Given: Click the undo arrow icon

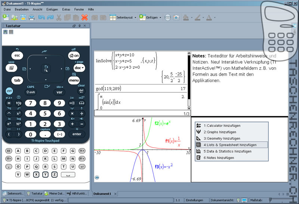Looking at the screenshot, I should (x=41, y=17).
